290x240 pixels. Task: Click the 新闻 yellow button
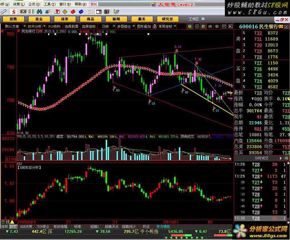116,19
